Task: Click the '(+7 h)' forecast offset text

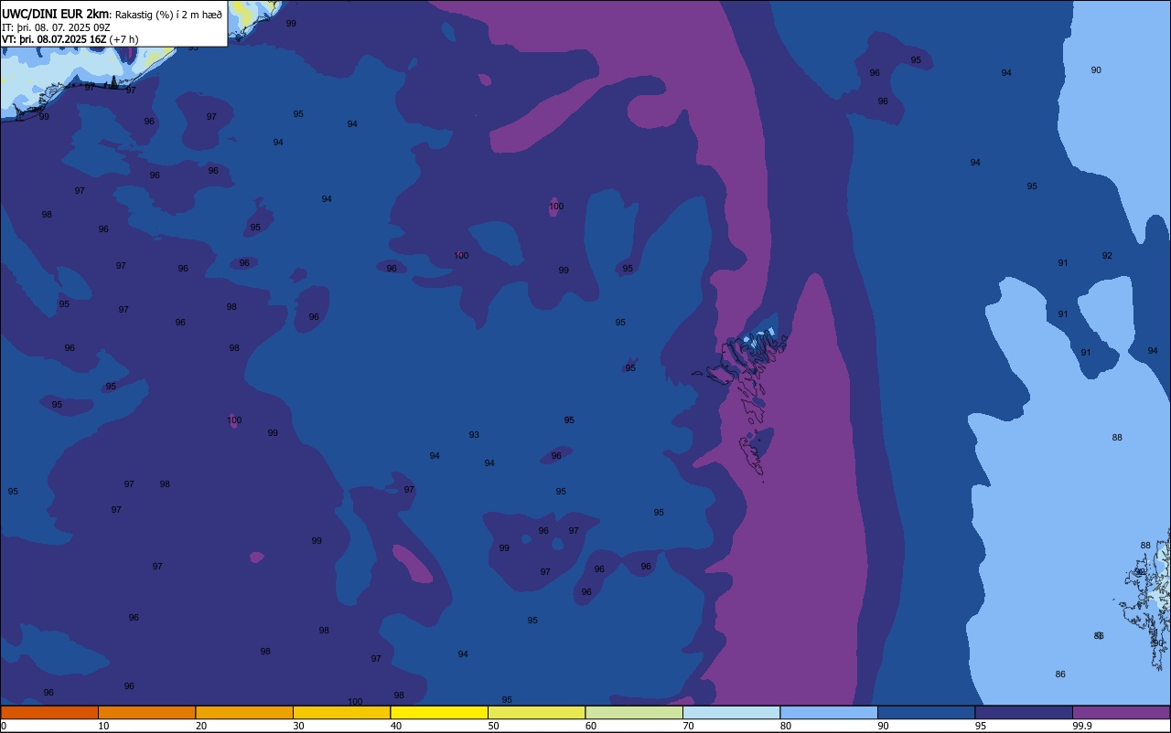Action: coord(124,39)
